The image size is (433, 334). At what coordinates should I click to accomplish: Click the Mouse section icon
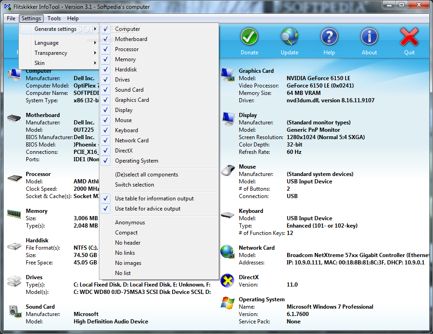(228, 170)
